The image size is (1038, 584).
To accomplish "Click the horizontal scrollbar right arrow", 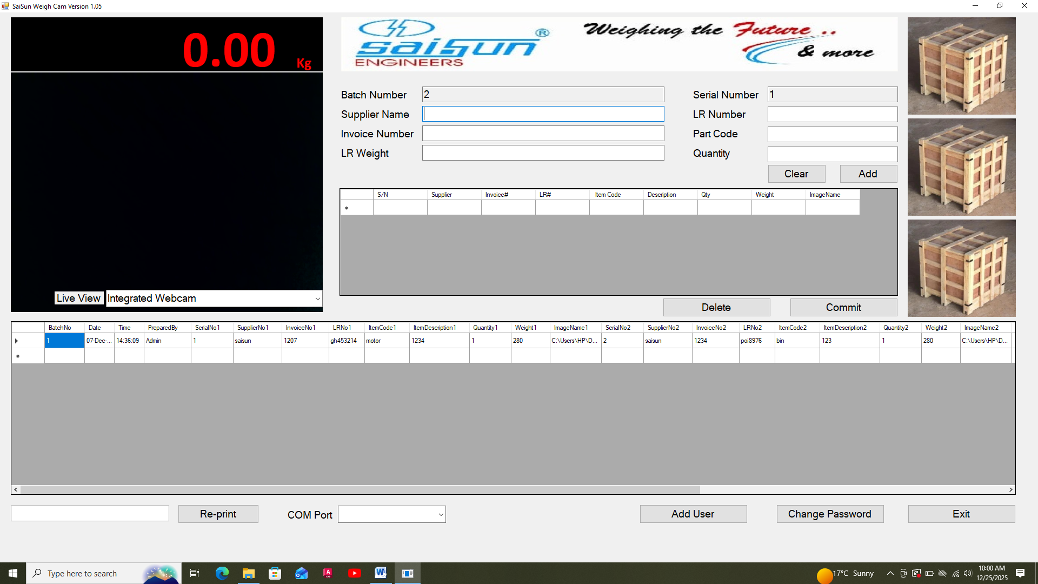I will tap(1010, 489).
